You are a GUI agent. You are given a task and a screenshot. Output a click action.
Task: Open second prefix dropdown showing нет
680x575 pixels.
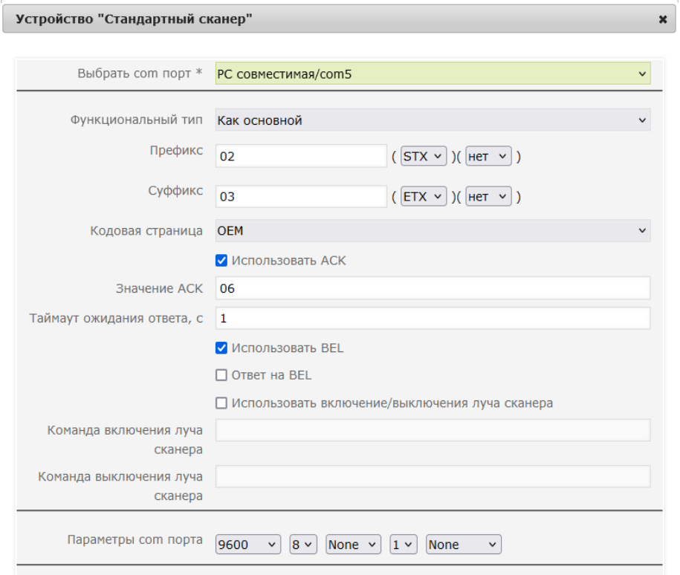[x=488, y=156]
